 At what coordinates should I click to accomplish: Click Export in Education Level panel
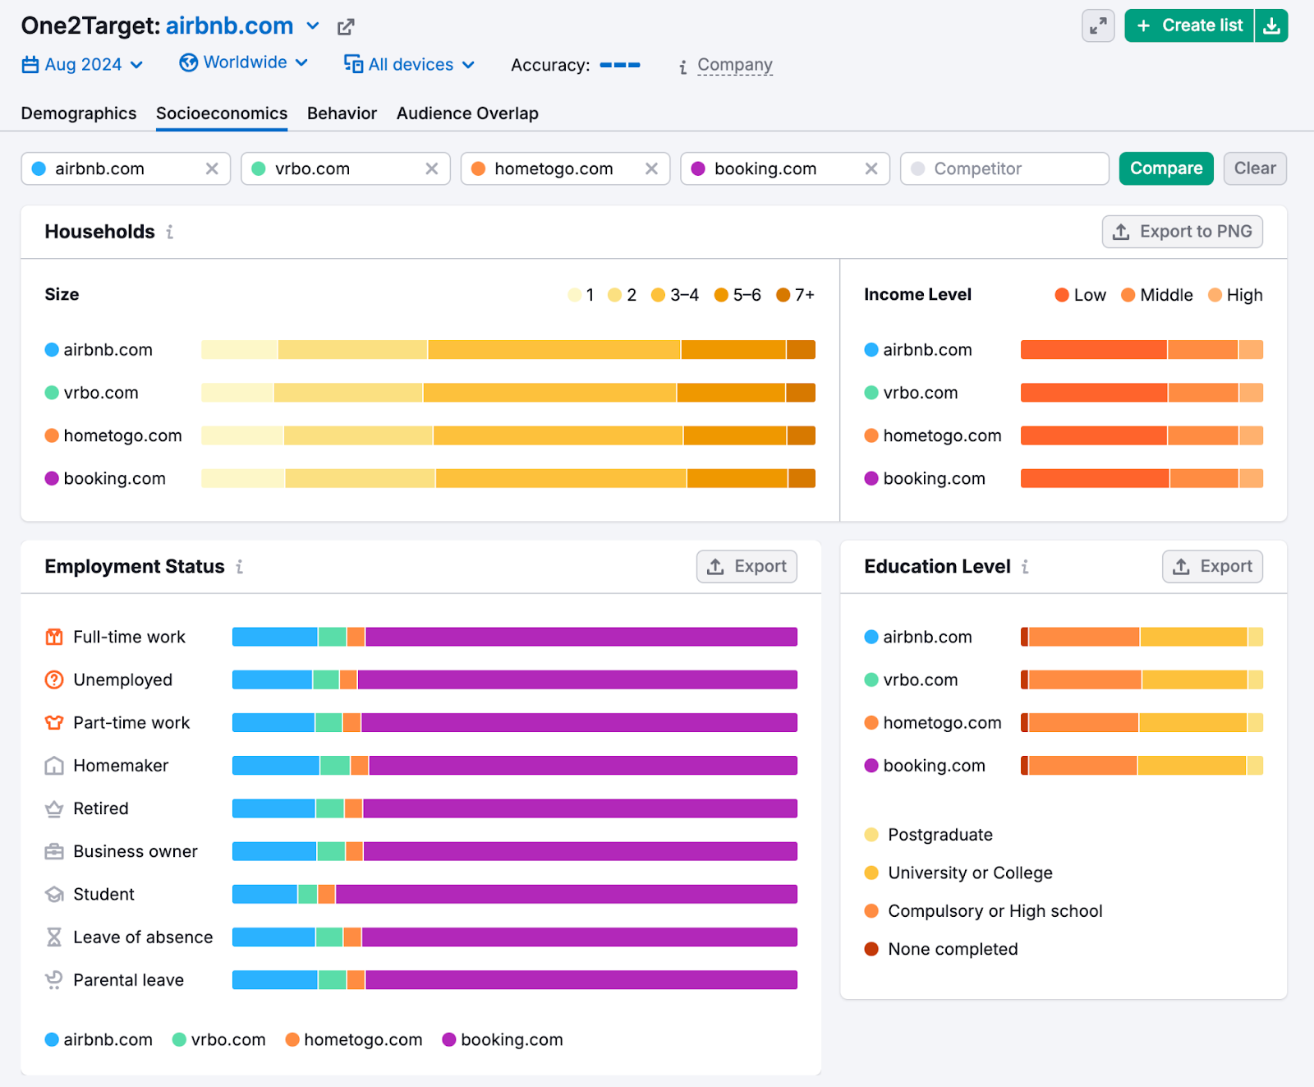click(x=1212, y=566)
